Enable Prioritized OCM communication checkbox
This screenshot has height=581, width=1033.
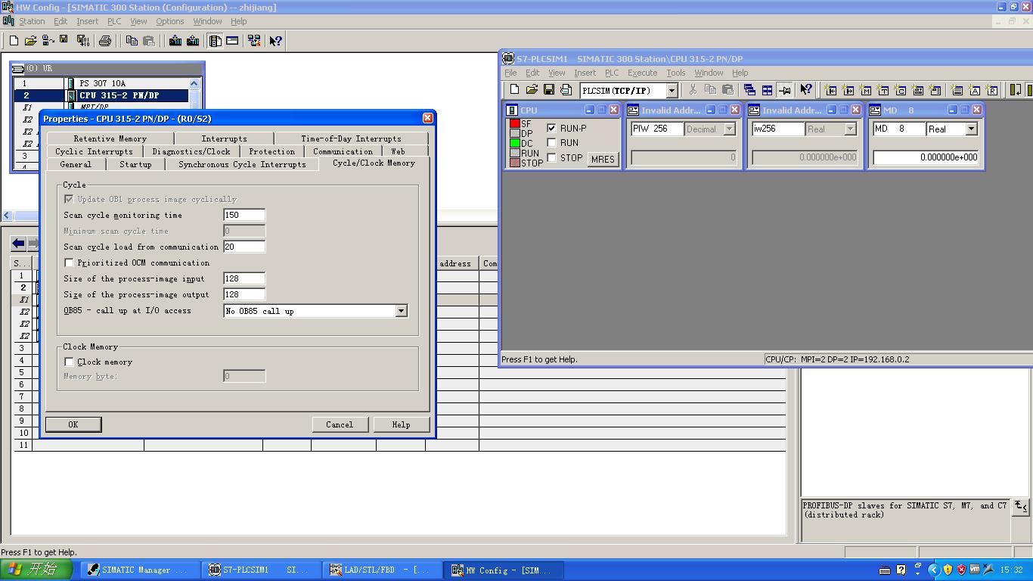[69, 263]
